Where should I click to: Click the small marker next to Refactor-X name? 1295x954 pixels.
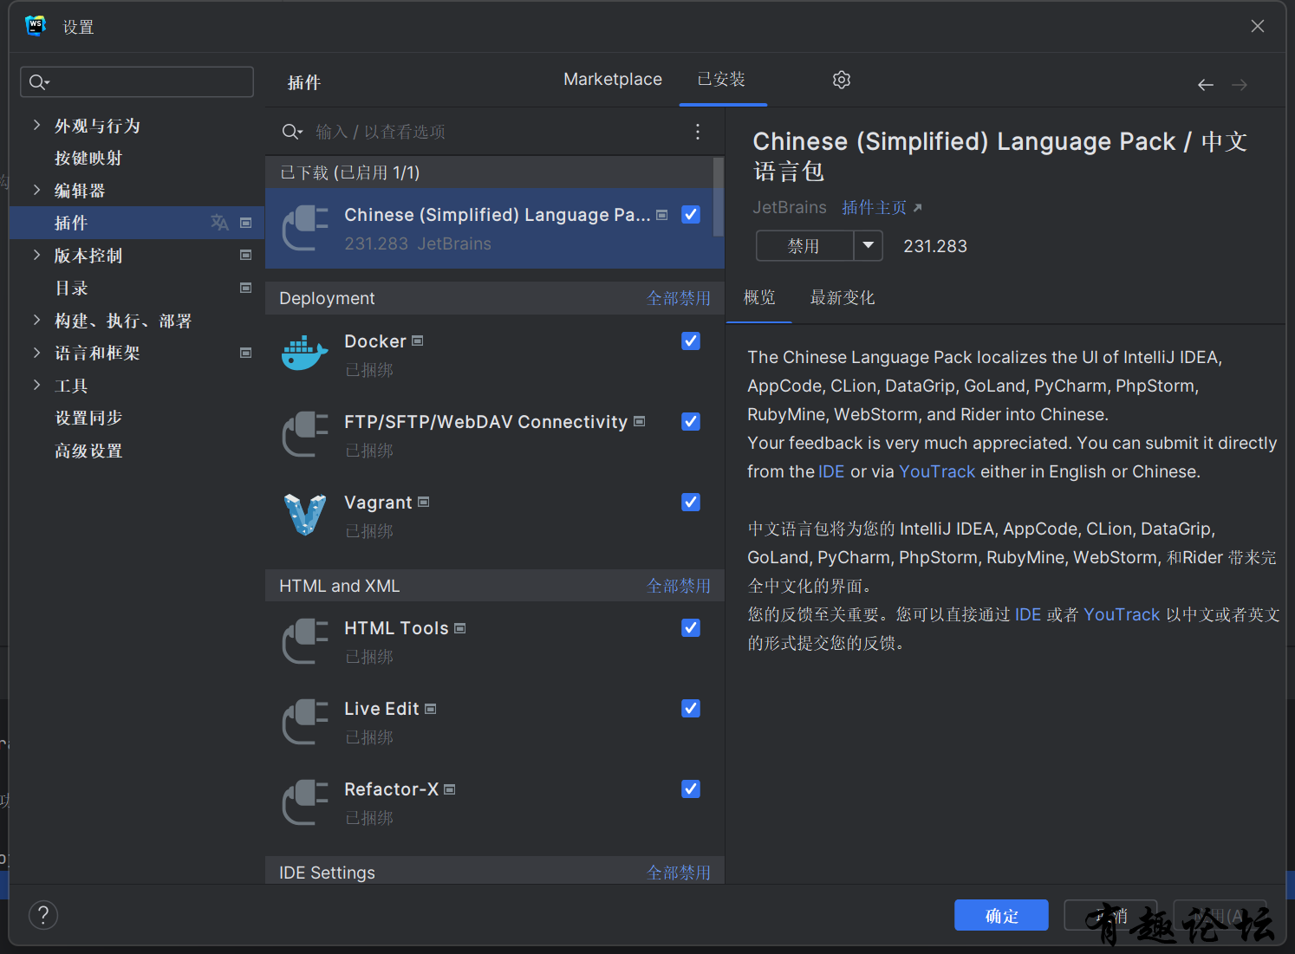[x=450, y=789]
